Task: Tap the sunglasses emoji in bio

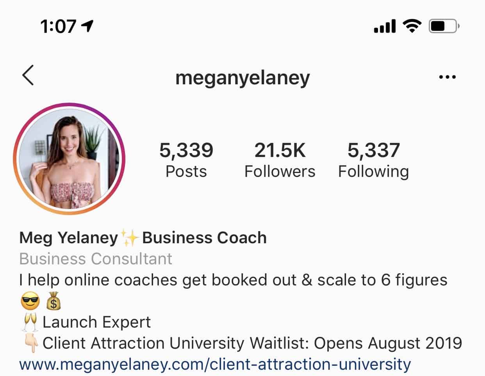Action: click(x=30, y=301)
